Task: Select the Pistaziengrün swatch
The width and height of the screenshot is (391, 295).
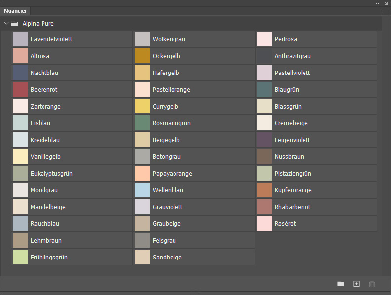Action: point(264,173)
